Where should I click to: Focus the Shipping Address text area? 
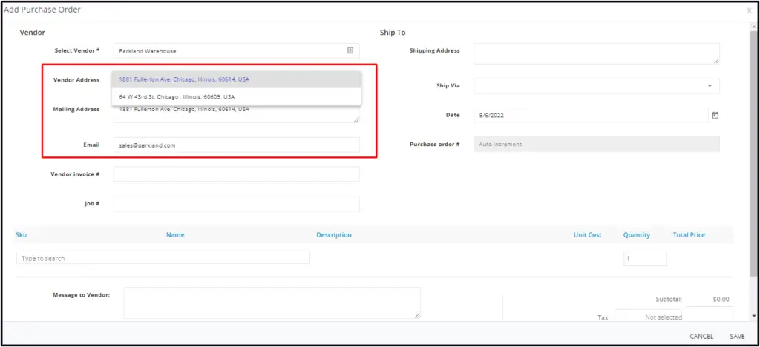(596, 53)
